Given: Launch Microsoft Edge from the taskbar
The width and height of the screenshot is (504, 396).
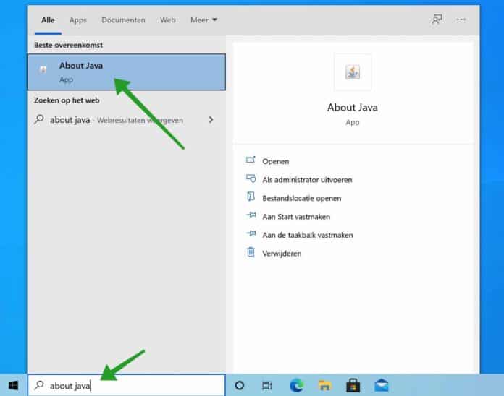Looking at the screenshot, I should coord(296,385).
